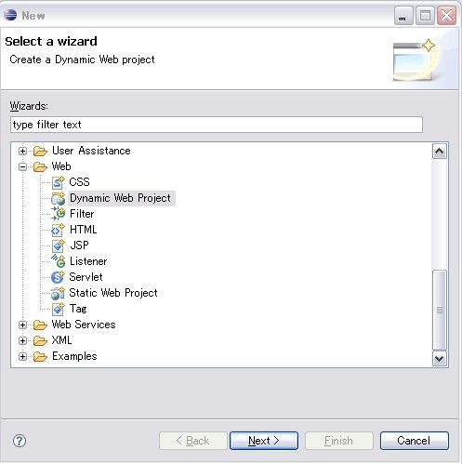Select the HTML file wizard icon
Screen dimensions: 462x464
point(58,230)
